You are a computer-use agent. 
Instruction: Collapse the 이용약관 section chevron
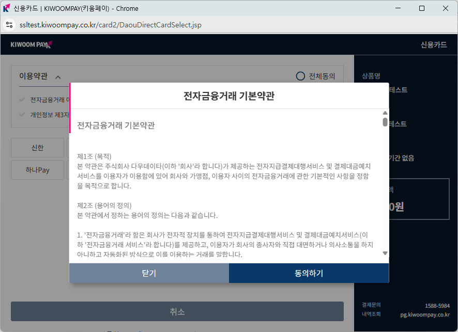pos(58,76)
